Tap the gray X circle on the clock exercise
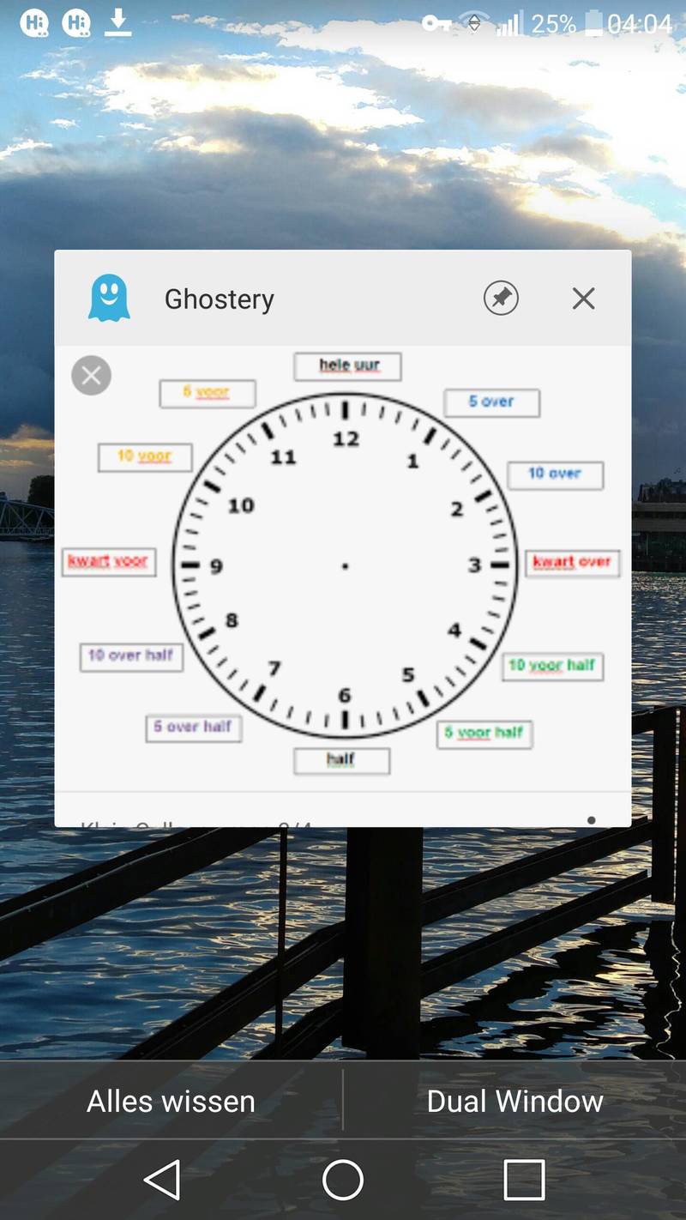This screenshot has width=686, height=1220. coord(91,375)
